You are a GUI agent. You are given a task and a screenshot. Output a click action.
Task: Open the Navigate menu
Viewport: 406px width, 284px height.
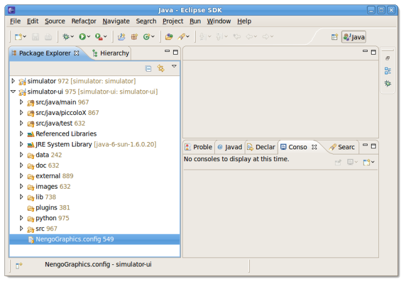(x=116, y=21)
